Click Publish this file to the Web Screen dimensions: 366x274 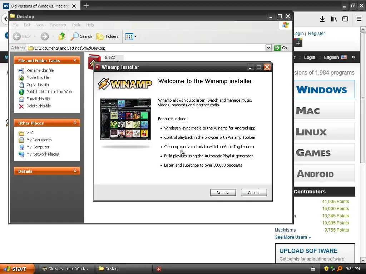pyautogui.click(x=49, y=92)
